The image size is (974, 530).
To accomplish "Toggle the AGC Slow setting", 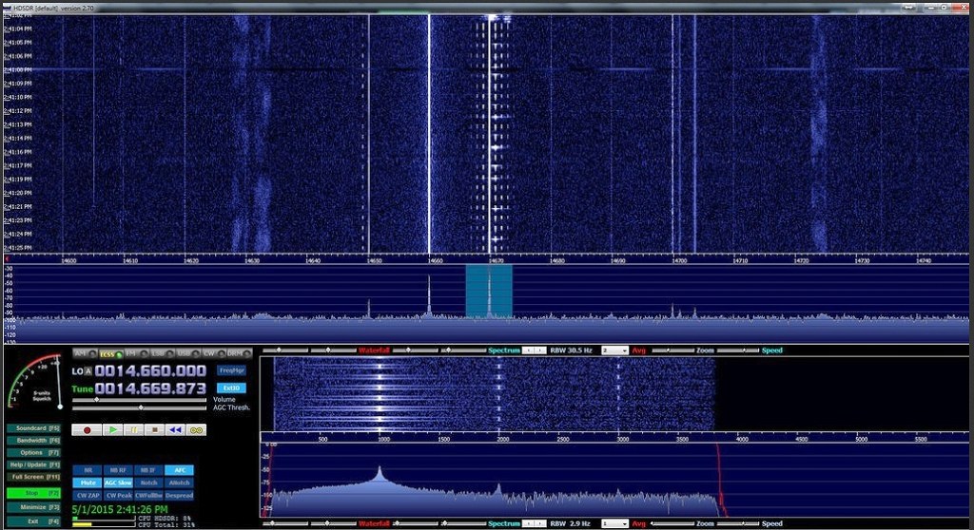I will pyautogui.click(x=118, y=483).
